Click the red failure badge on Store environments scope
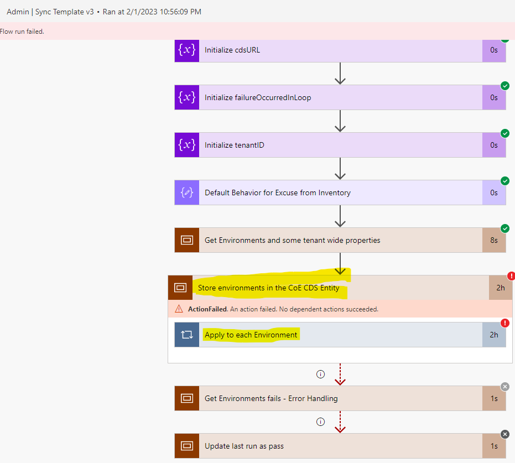The image size is (515, 463). pos(512,275)
